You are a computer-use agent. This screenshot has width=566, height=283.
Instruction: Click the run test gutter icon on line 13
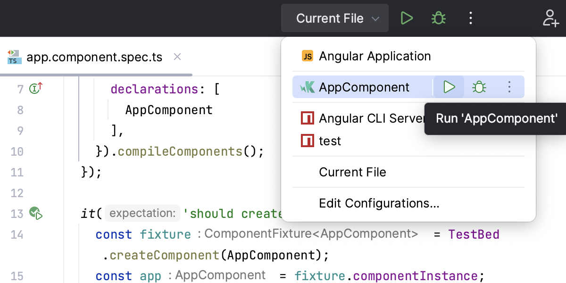pos(36,214)
